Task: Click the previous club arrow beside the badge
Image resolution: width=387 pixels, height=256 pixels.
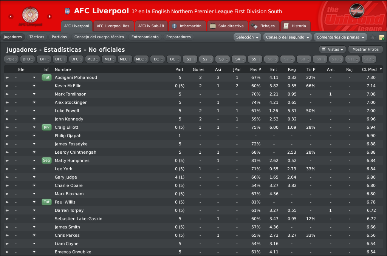Action: [x=11, y=17]
